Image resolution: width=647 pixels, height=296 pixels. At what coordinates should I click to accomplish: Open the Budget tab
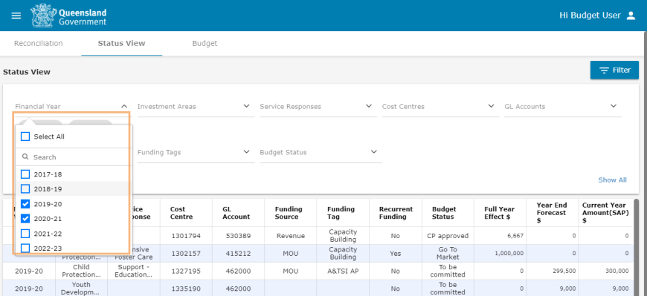[x=205, y=43]
